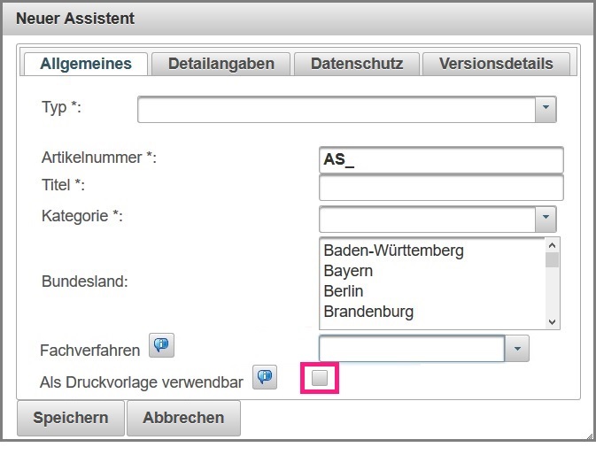596x455 pixels.
Task: Open the Als Druckvorlage verwendbar info icon
Action: click(x=265, y=377)
